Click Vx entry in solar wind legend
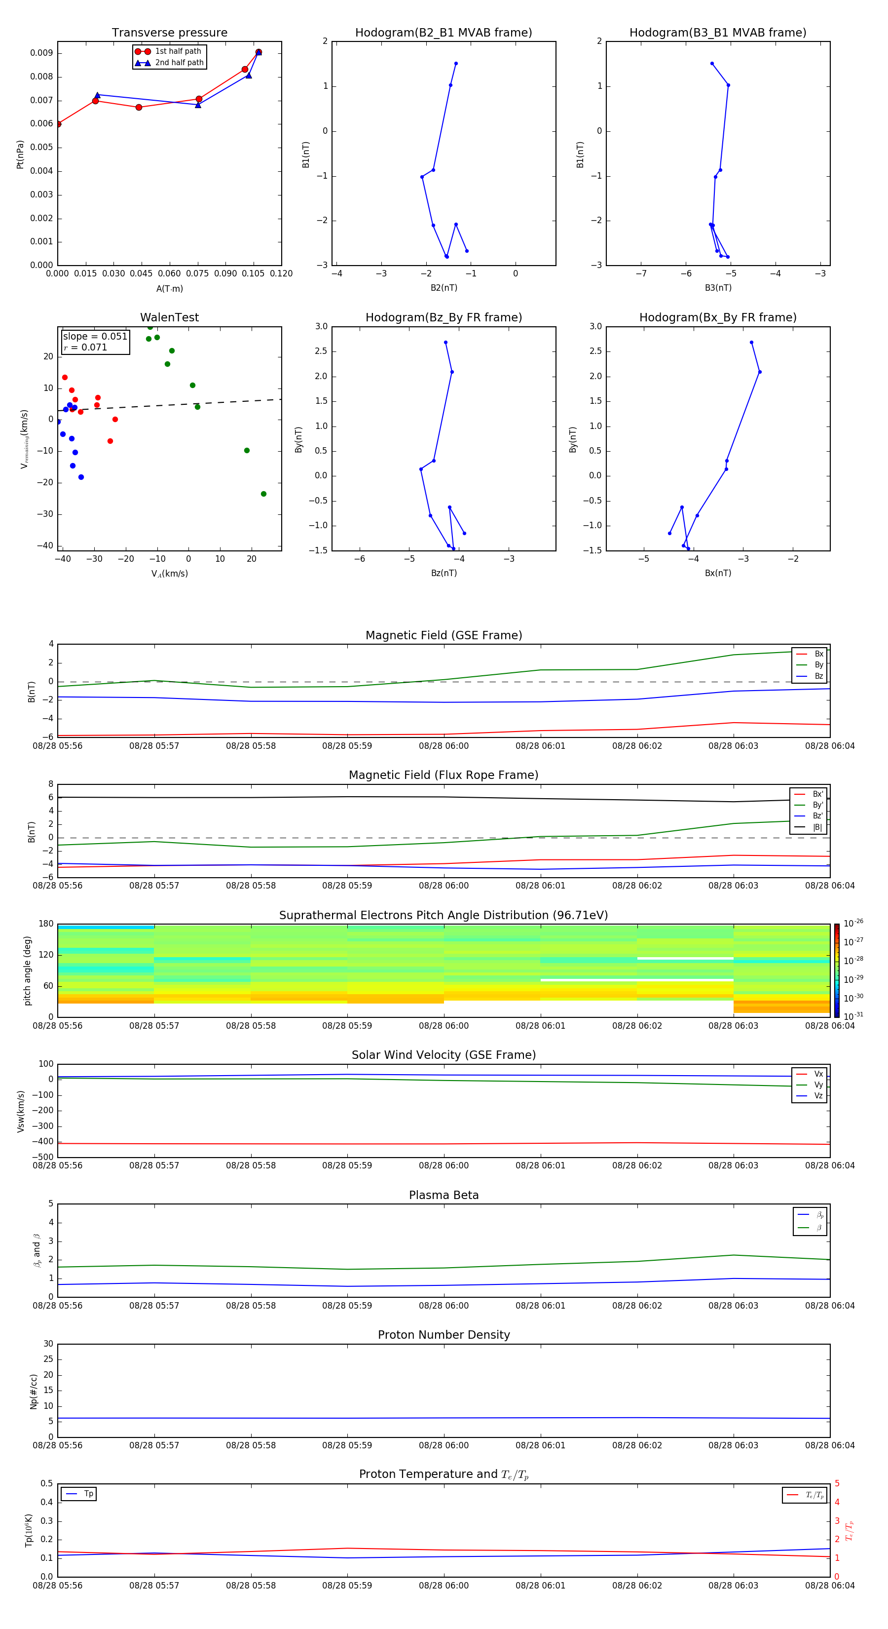Image resolution: width=888 pixels, height=1629 pixels. click(810, 1075)
